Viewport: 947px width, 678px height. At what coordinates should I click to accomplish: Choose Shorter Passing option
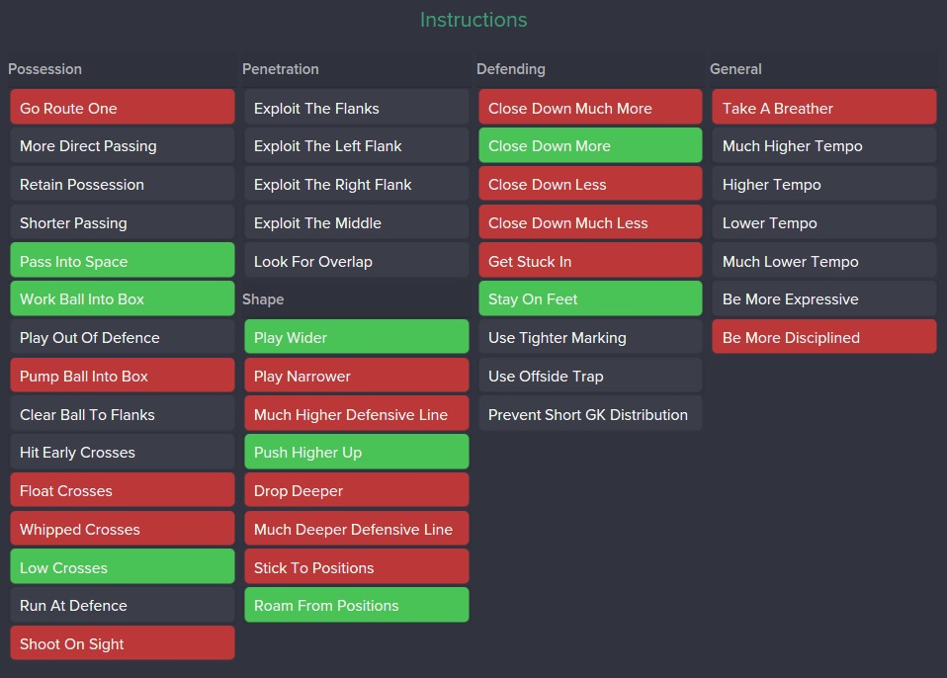pos(122,223)
